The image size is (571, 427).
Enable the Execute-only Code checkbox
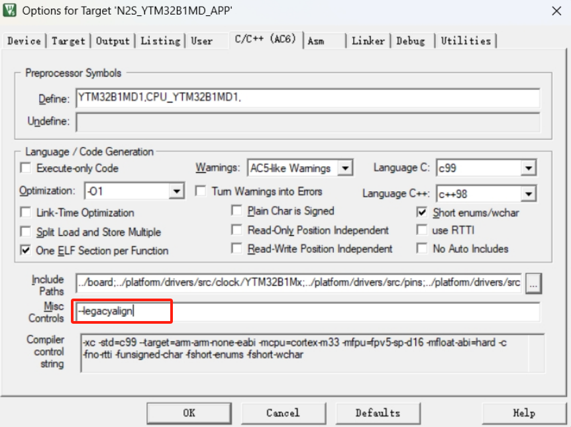[x=26, y=168]
